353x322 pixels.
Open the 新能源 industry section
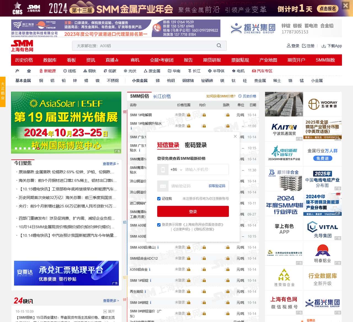47,71
